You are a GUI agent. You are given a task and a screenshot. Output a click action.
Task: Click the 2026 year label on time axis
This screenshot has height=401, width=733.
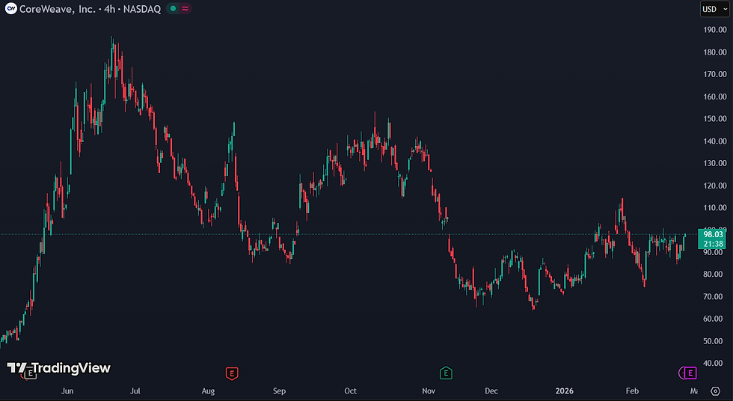tap(564, 391)
